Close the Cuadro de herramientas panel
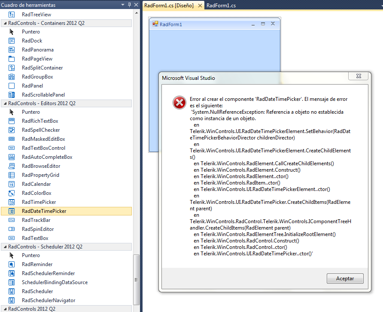 [136, 5]
